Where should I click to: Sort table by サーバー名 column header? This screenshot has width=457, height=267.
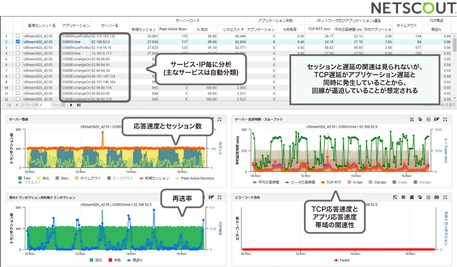click(110, 26)
